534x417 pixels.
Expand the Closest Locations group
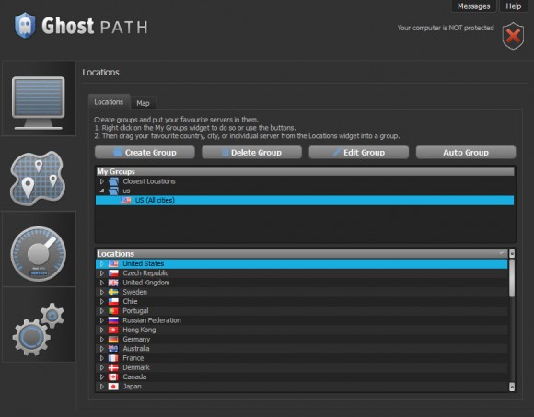[102, 181]
